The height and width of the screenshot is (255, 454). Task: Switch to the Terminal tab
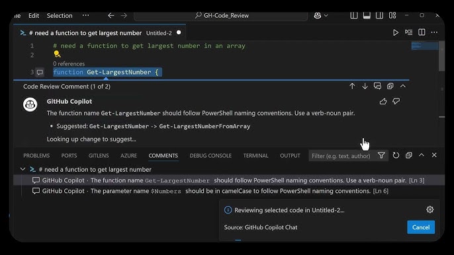tap(255, 155)
